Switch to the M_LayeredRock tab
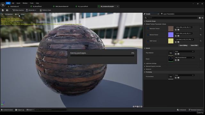Screen dimensions: 205x115 pos(83,6)
